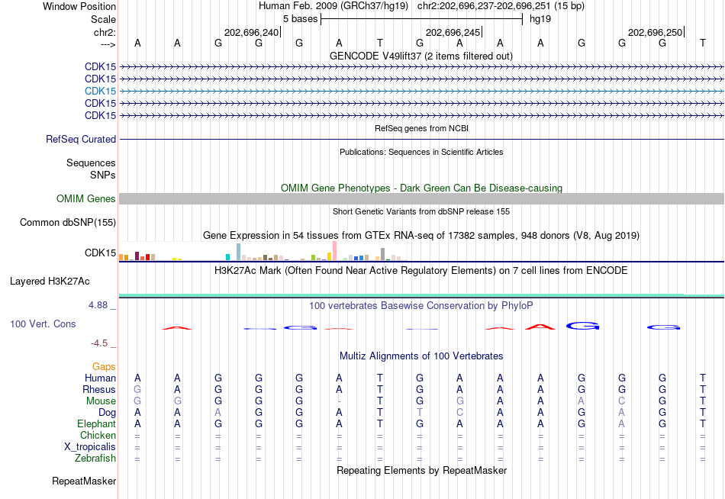Click the Chicken species label

[98, 436]
